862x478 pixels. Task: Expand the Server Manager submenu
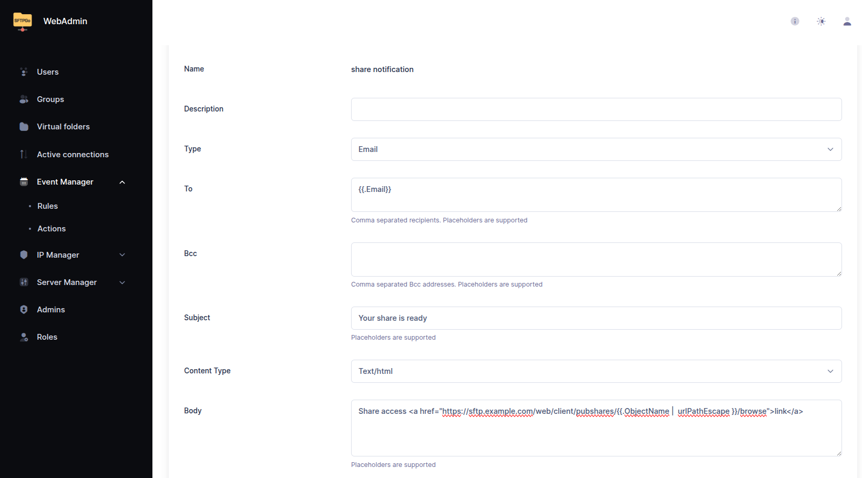point(122,282)
